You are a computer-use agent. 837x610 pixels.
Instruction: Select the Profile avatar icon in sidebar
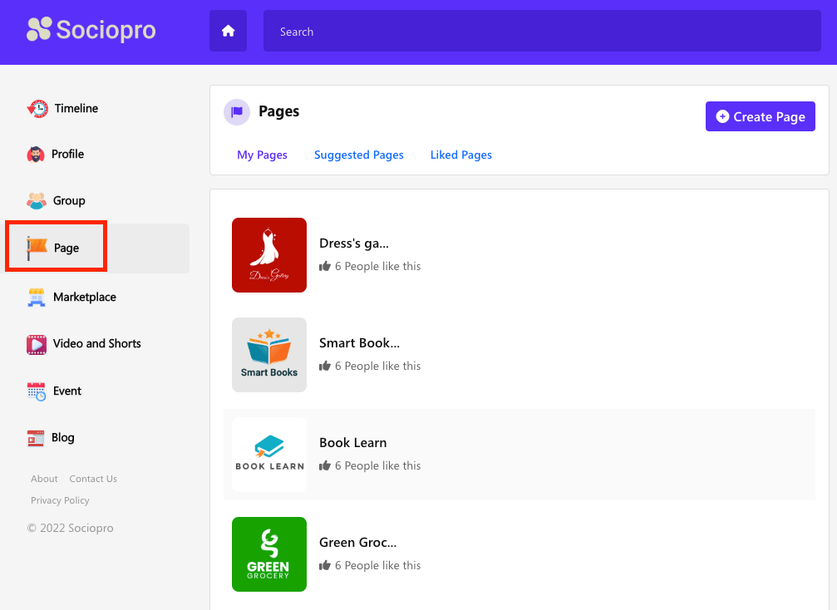point(36,155)
